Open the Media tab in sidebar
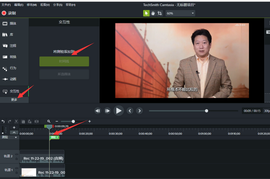 click(x=10, y=23)
